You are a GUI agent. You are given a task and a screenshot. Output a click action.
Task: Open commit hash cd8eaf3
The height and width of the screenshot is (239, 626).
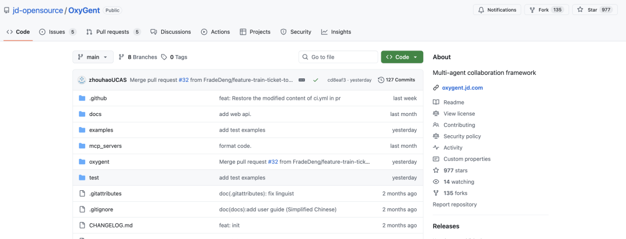coord(337,80)
